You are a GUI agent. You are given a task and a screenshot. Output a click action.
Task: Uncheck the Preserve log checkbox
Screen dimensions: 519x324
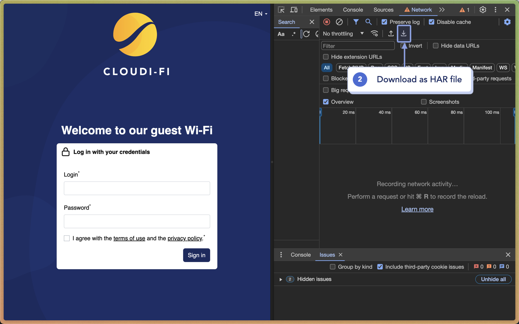pos(384,22)
